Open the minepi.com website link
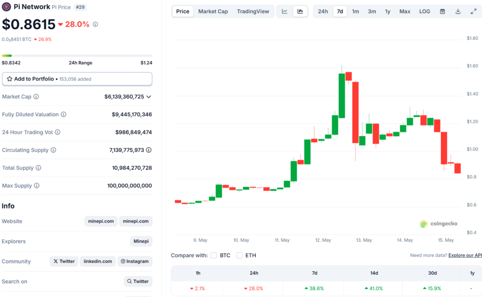 click(x=101, y=221)
